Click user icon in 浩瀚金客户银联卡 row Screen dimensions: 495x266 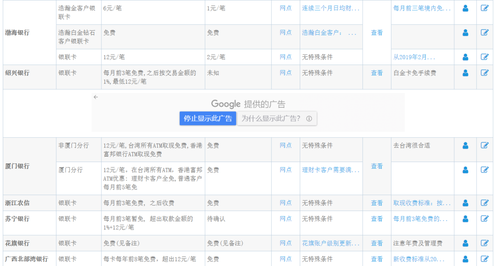465,9
